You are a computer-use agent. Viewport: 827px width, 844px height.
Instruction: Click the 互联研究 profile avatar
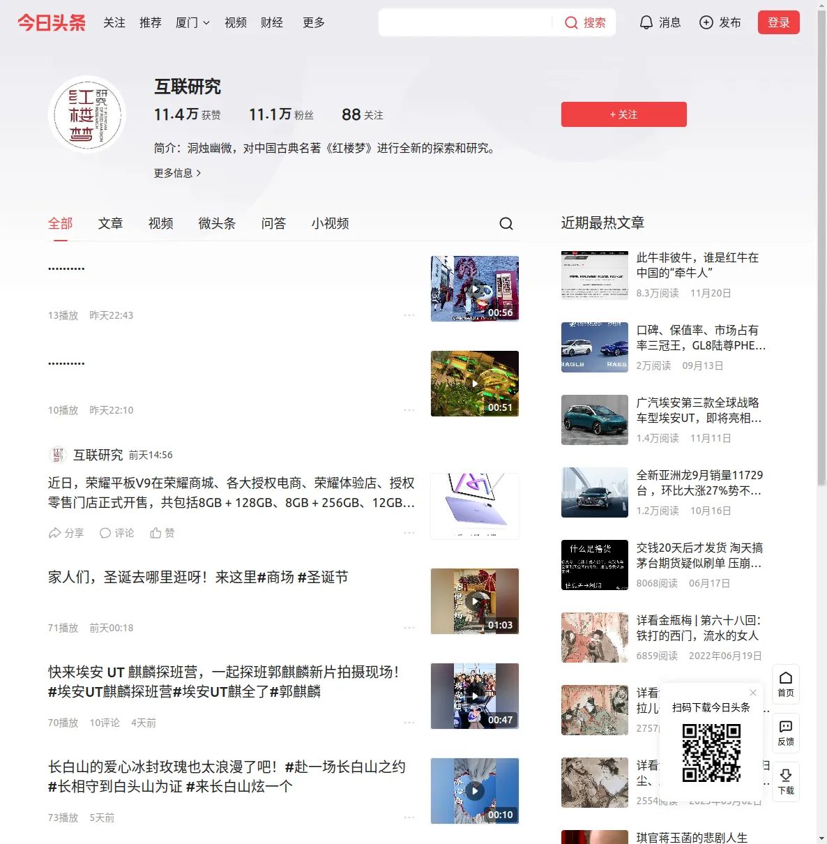pos(87,114)
